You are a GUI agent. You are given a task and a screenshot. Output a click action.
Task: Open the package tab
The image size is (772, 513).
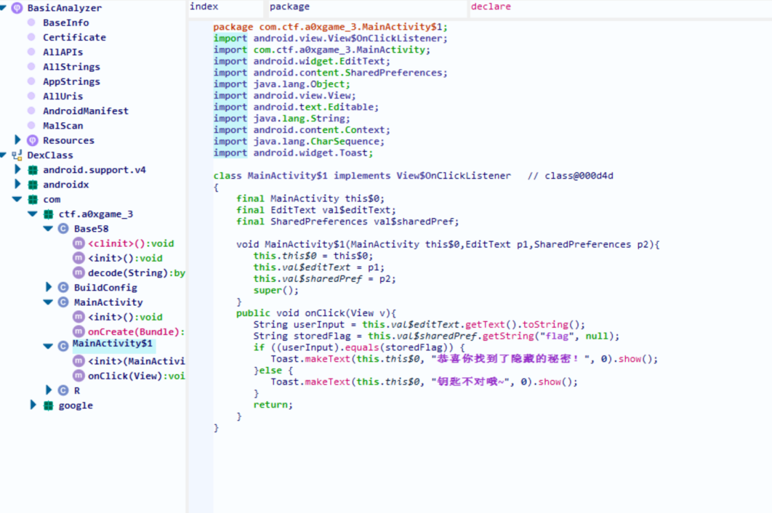[289, 7]
